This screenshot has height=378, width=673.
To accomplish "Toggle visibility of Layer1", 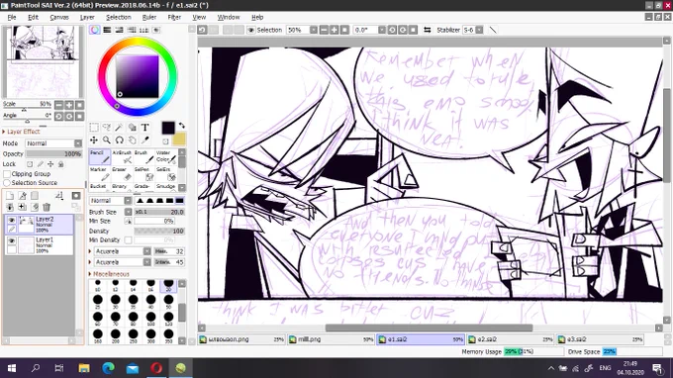I will coord(12,241).
